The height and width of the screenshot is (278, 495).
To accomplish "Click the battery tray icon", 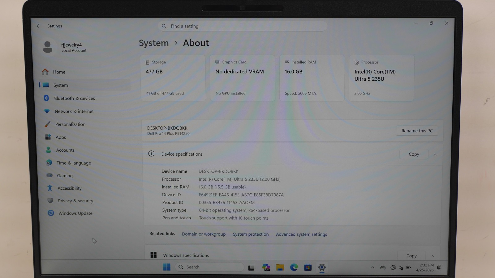I will (x=408, y=267).
